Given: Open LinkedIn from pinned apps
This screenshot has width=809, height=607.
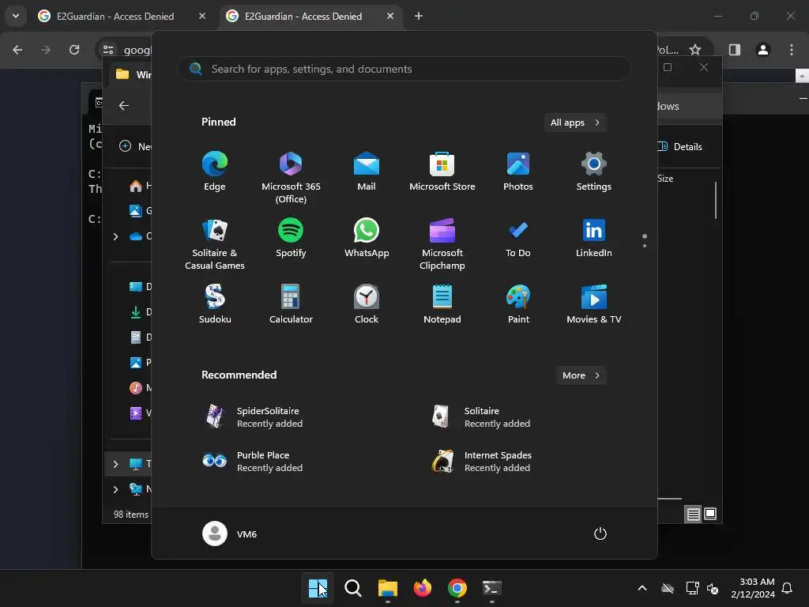Looking at the screenshot, I should 594,238.
